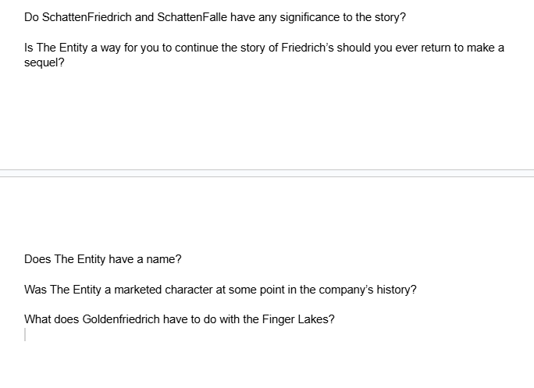Place cursor at the word name?

click(x=164, y=259)
